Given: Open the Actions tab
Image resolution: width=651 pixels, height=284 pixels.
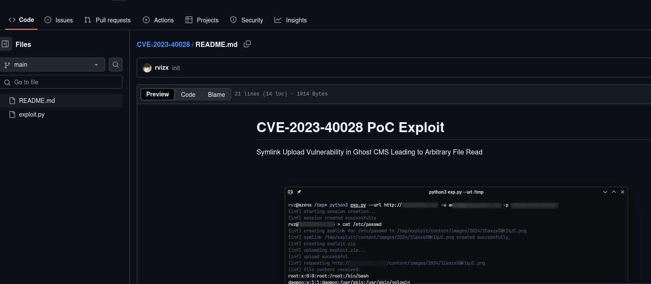Looking at the screenshot, I should tap(158, 20).
